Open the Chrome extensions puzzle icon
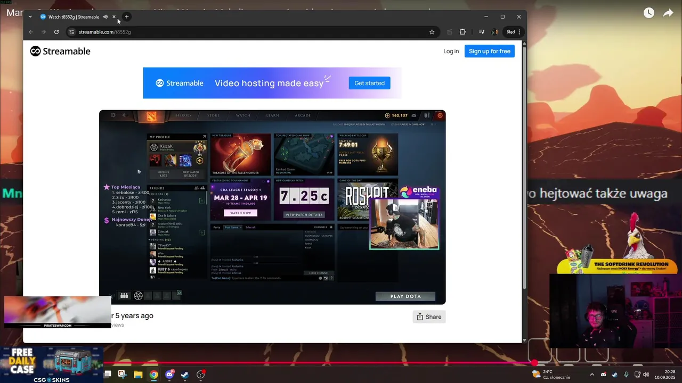682x383 pixels. point(462,32)
